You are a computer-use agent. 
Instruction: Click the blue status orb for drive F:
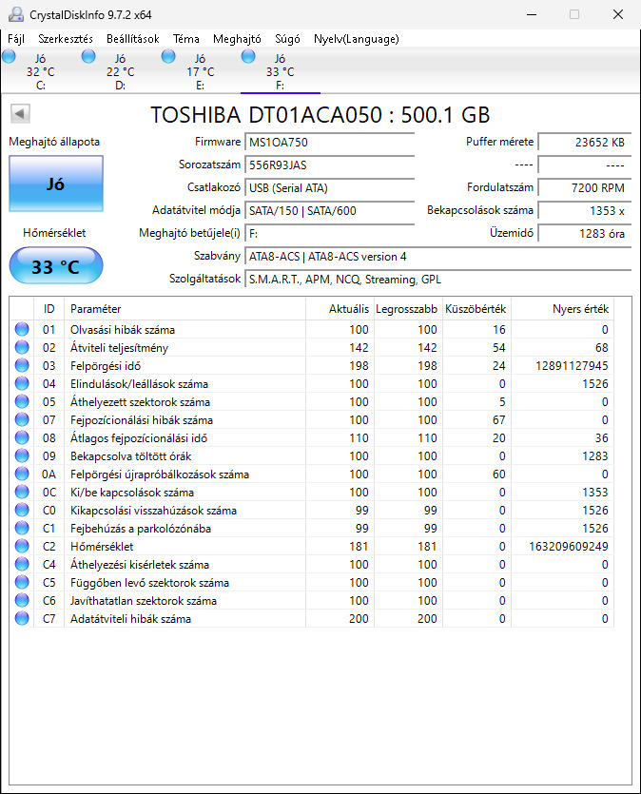[x=248, y=56]
